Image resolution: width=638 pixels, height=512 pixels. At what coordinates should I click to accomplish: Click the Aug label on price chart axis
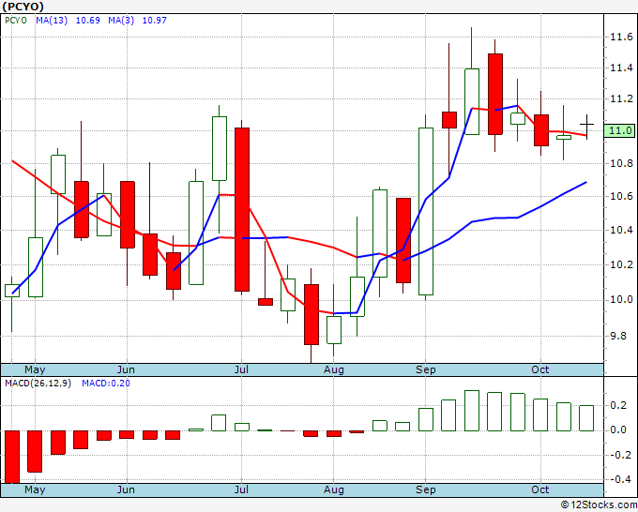[334, 369]
